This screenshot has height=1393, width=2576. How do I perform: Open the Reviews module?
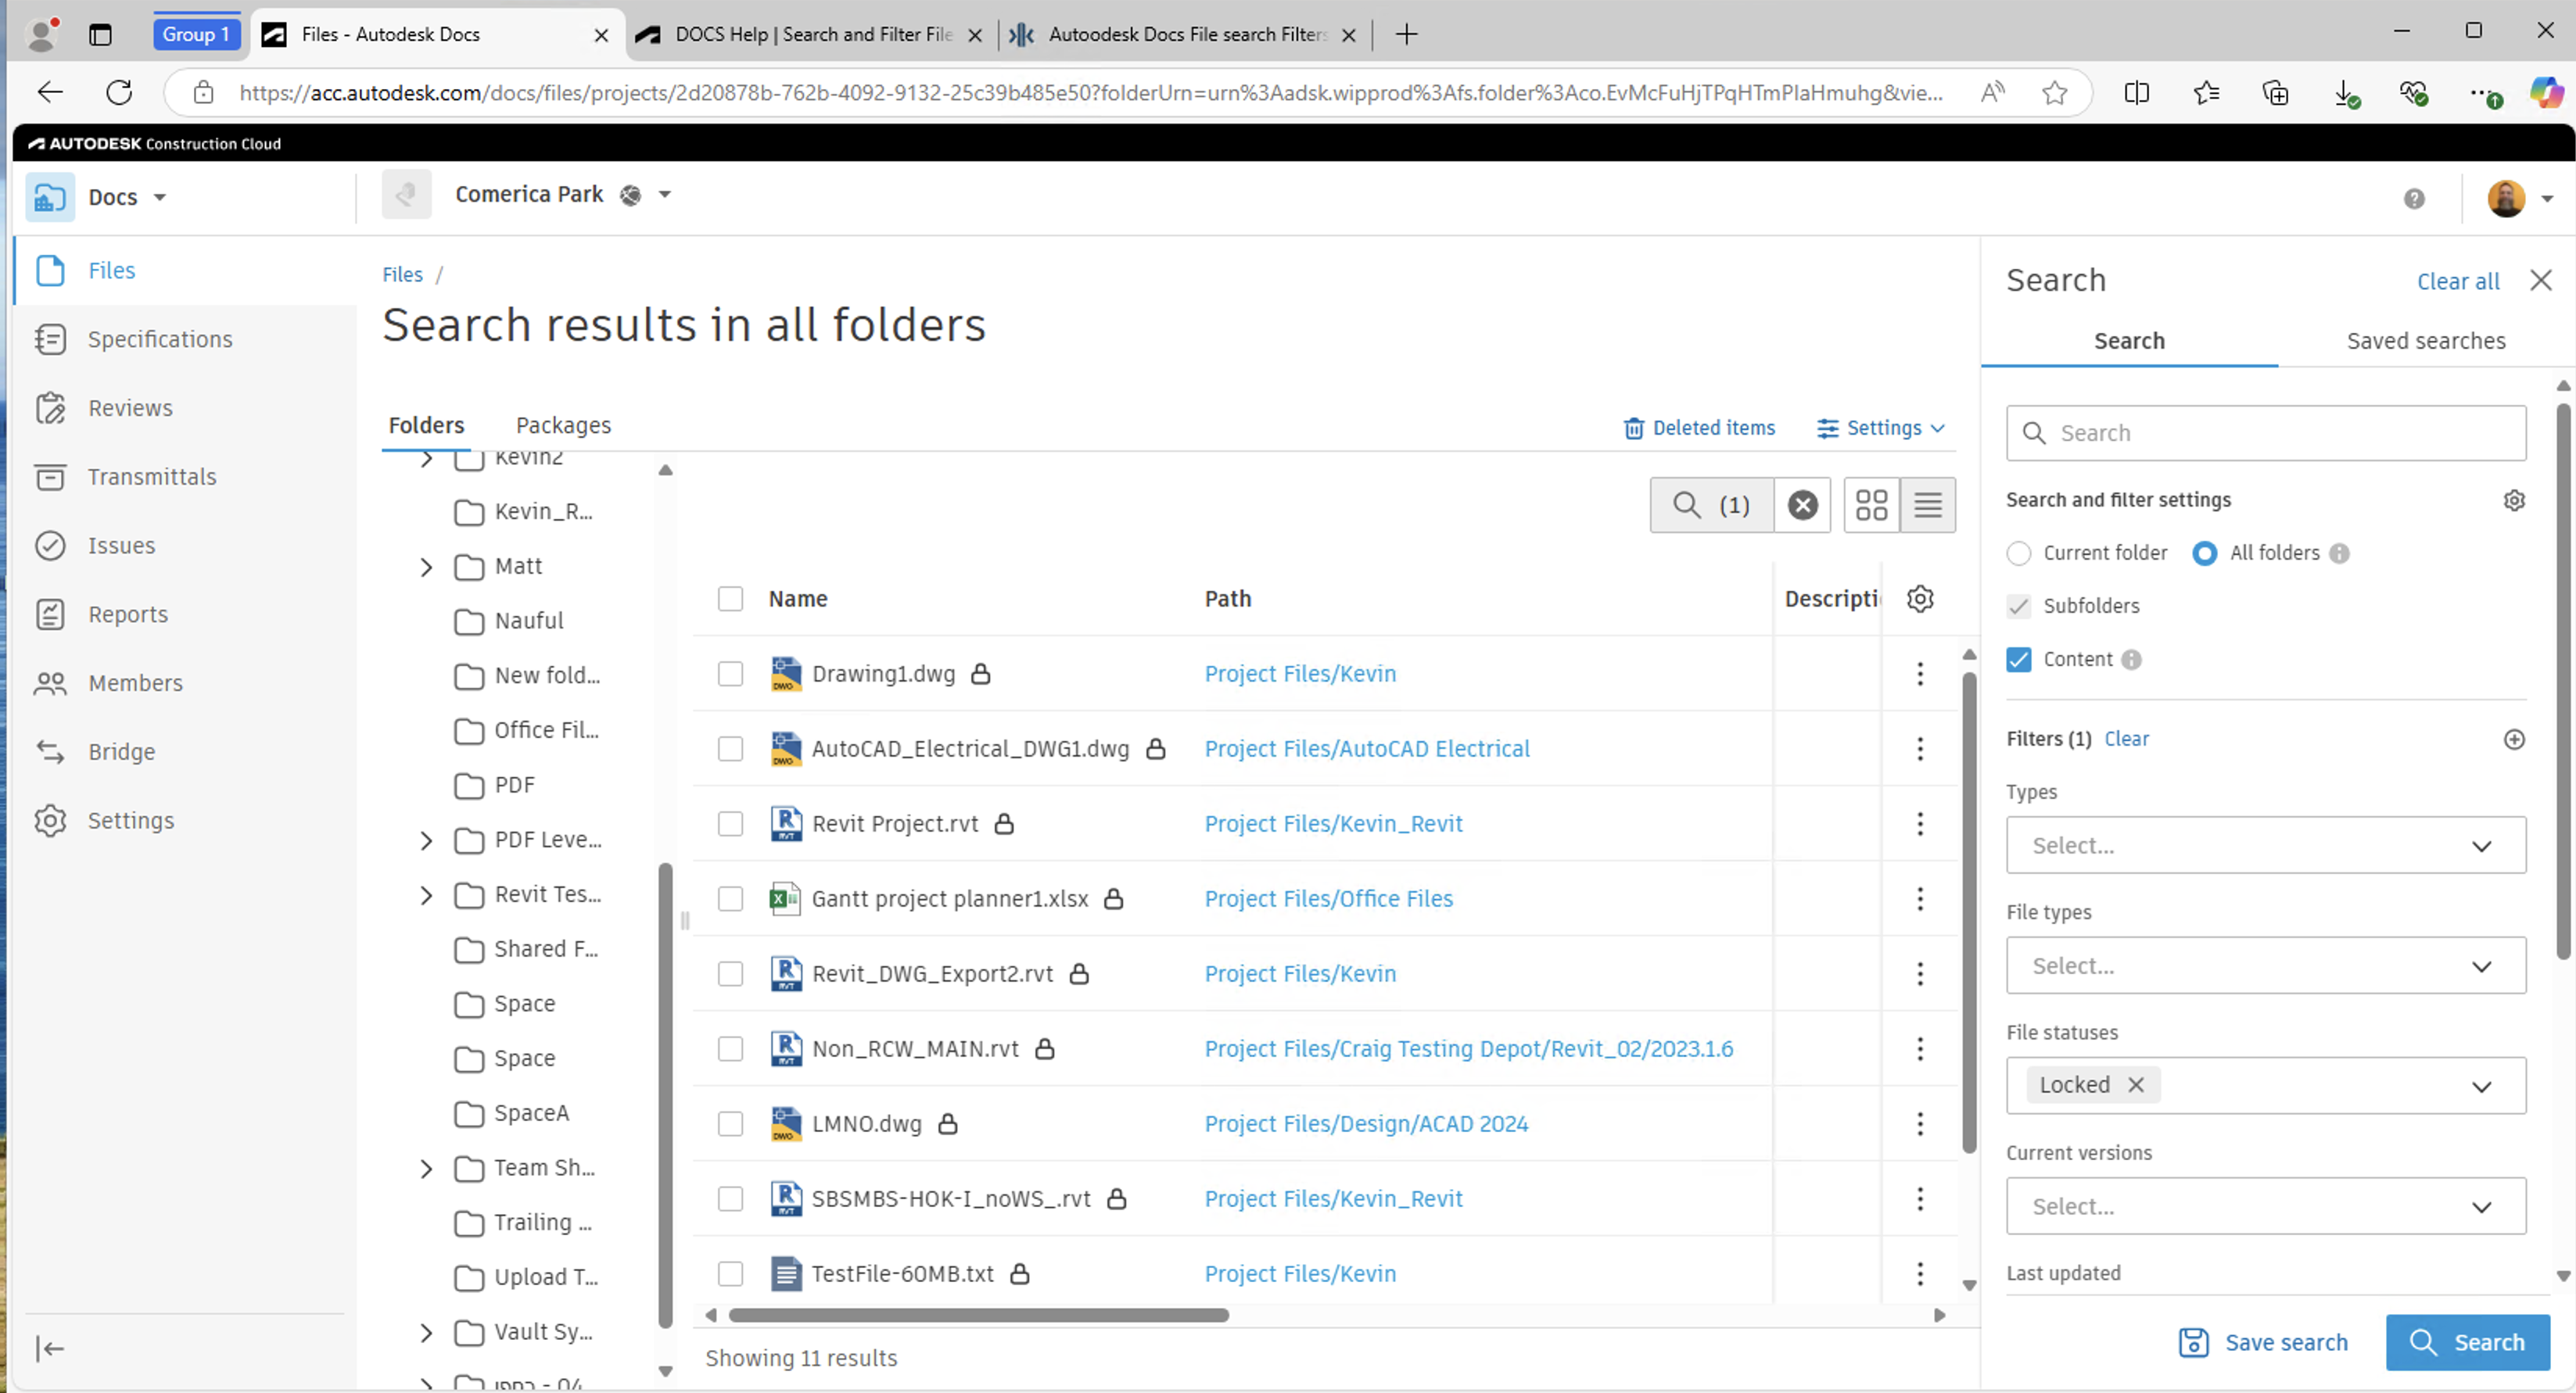130,408
